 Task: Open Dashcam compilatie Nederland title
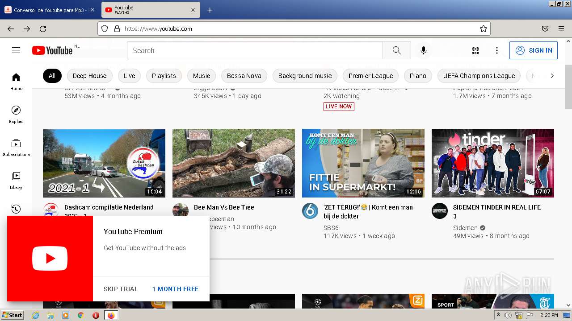(x=109, y=207)
